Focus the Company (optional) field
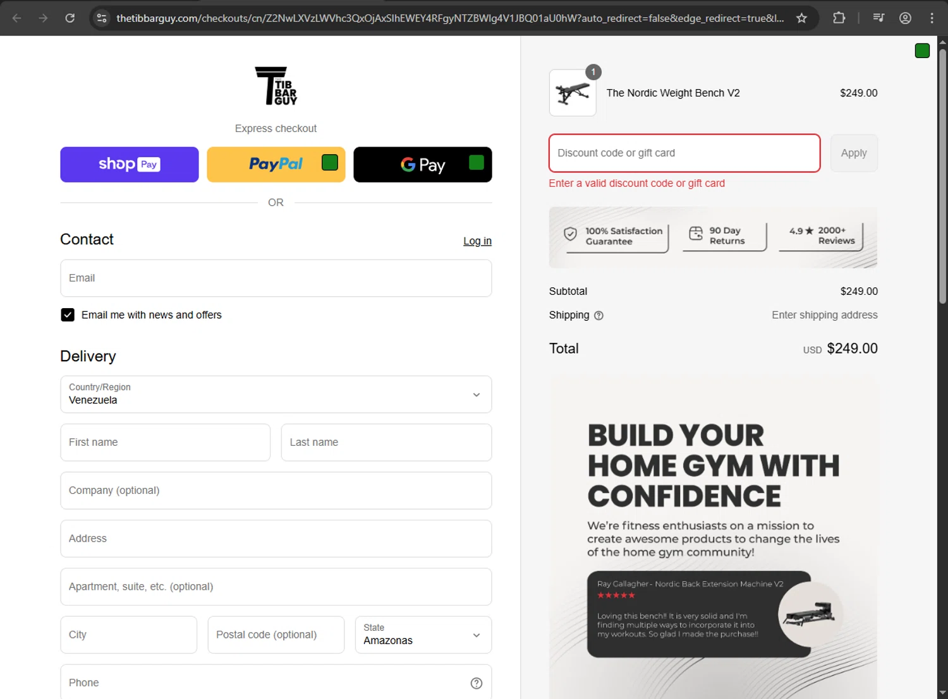Viewport: 948px width, 699px height. (x=276, y=491)
